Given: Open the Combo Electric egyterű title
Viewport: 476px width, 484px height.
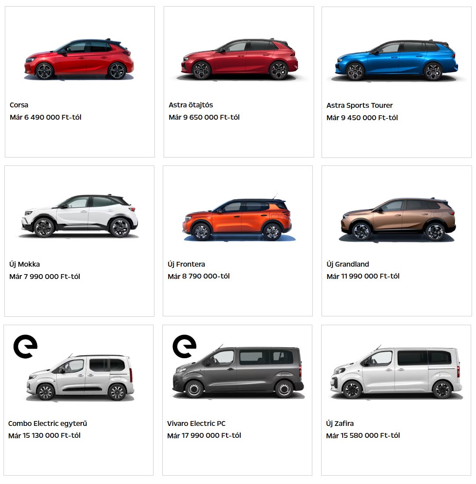Looking at the screenshot, I should (x=48, y=423).
